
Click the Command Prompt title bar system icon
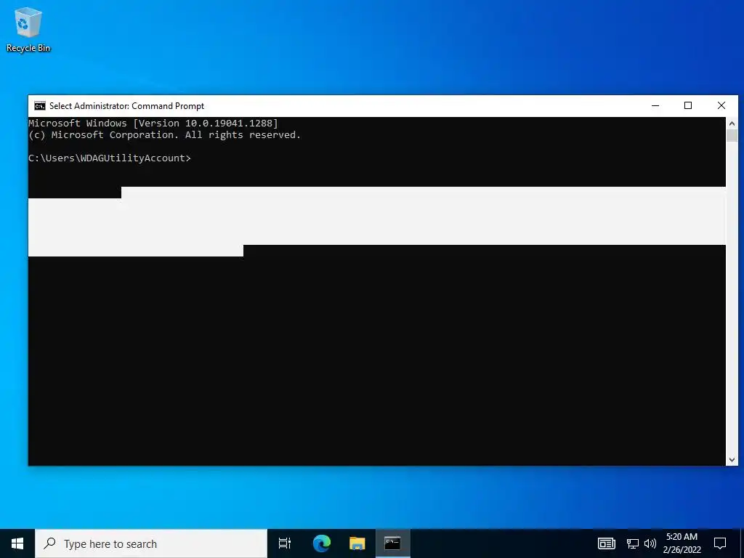coord(40,106)
